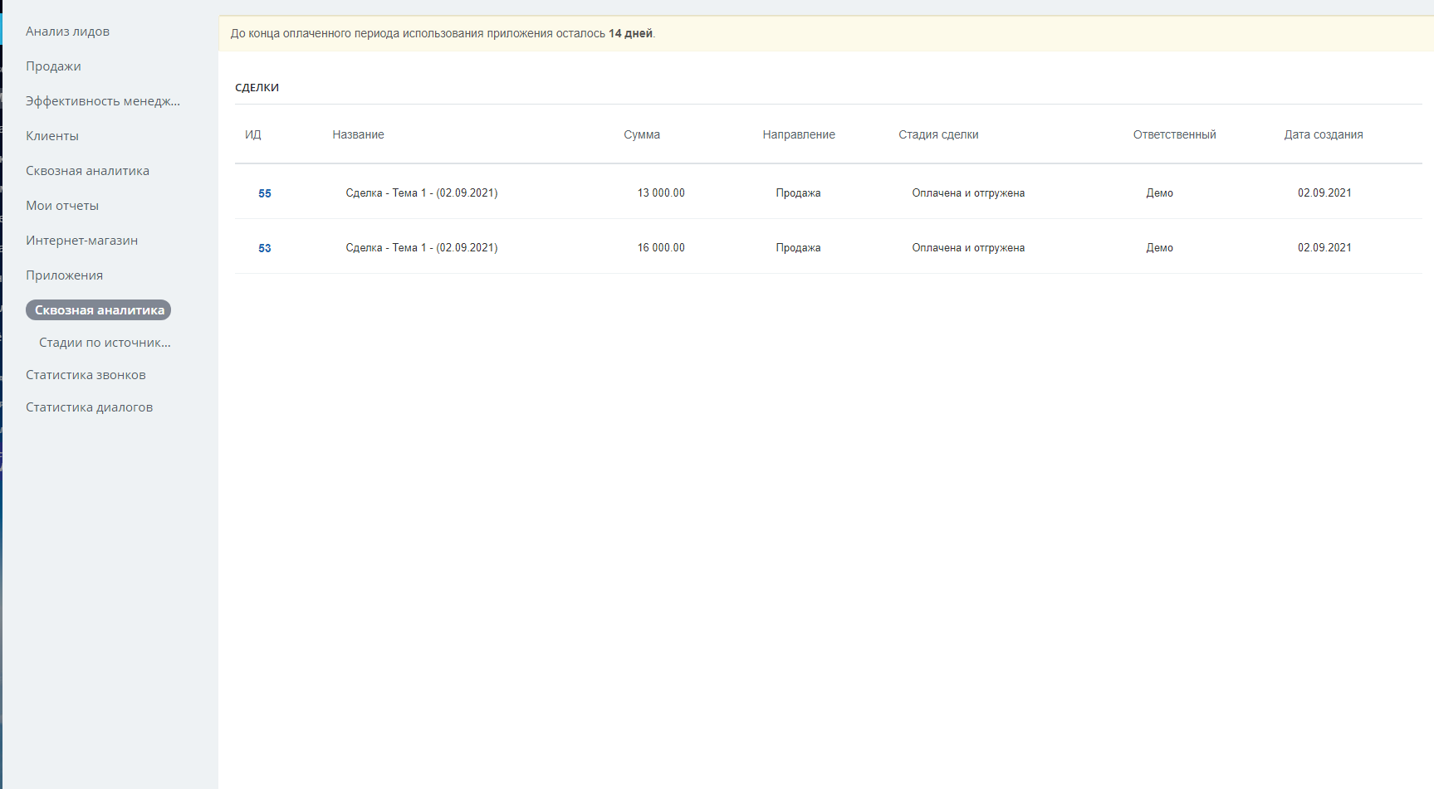
Task: Open the Анализ лидов menu item
Action: click(67, 32)
